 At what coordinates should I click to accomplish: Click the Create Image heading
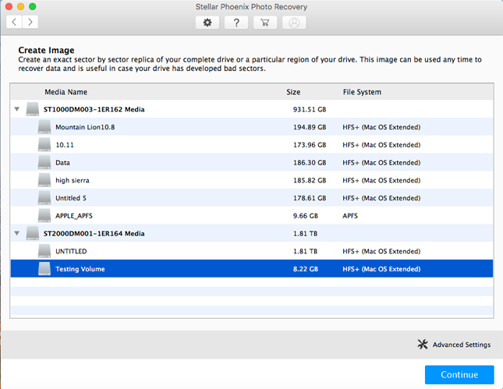[x=46, y=50]
